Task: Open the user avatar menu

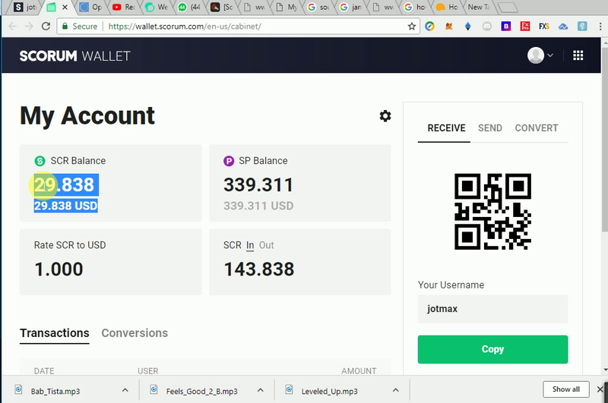Action: pyautogui.click(x=540, y=55)
